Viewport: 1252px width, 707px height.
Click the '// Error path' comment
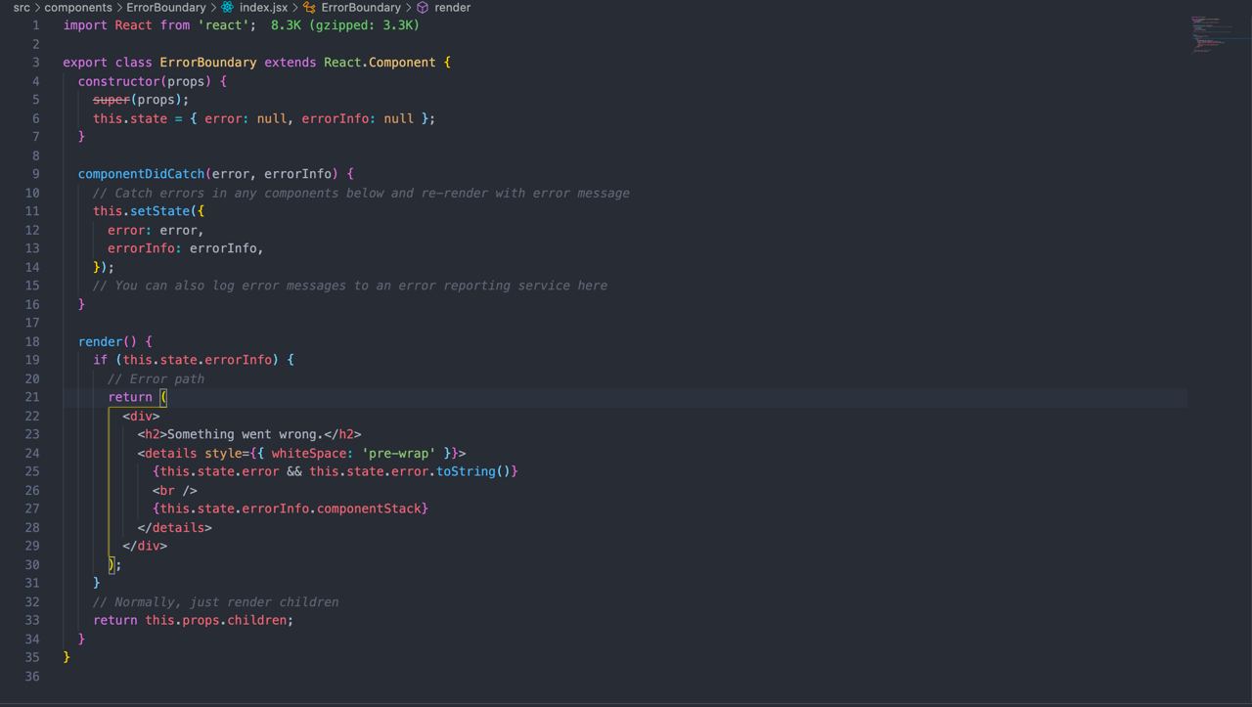pyautogui.click(x=156, y=378)
